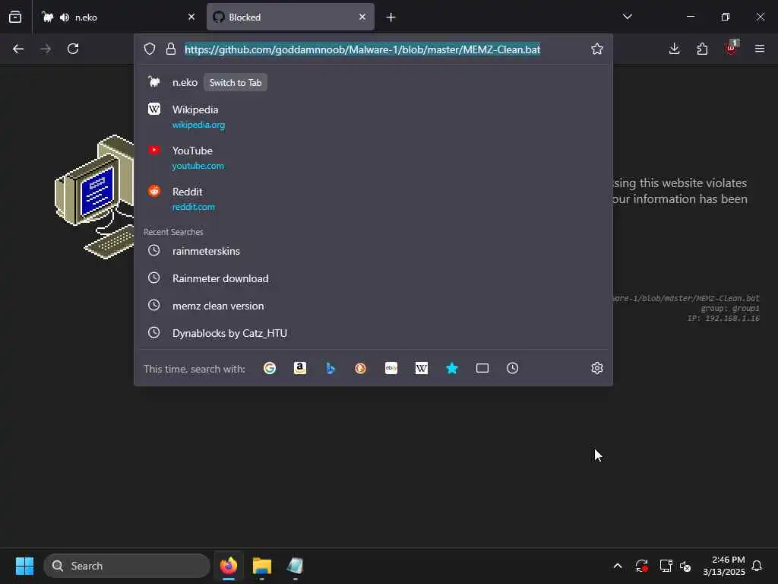
Task: Open the Firefox application menu
Action: point(760,49)
